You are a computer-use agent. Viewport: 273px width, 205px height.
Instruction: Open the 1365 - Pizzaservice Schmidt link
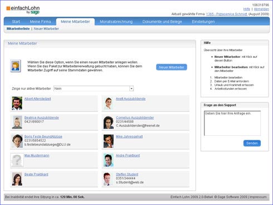[x=227, y=14]
